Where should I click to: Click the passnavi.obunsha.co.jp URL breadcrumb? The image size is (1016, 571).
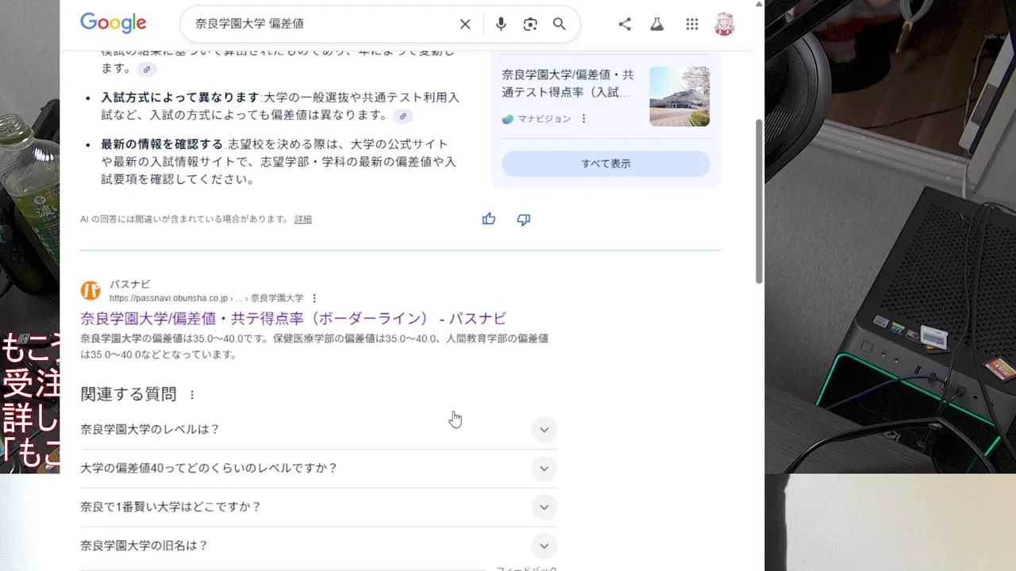click(206, 298)
